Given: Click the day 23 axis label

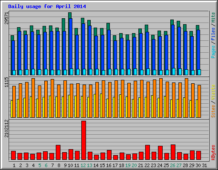Looking at the screenshot, I should coord(153,165).
